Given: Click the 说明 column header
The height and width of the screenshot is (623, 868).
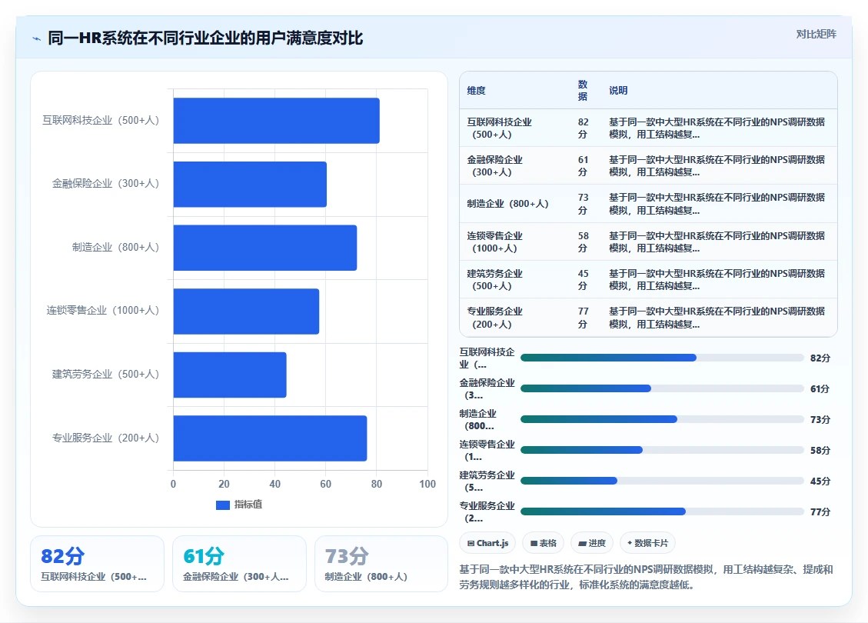Looking at the screenshot, I should (618, 90).
